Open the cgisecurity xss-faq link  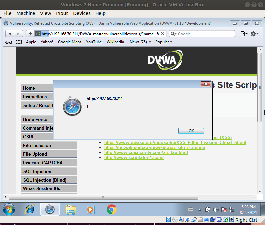(x=146, y=152)
